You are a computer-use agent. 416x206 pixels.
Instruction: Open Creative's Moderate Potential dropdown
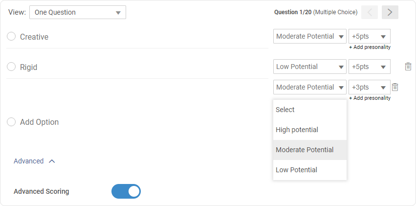click(x=310, y=36)
